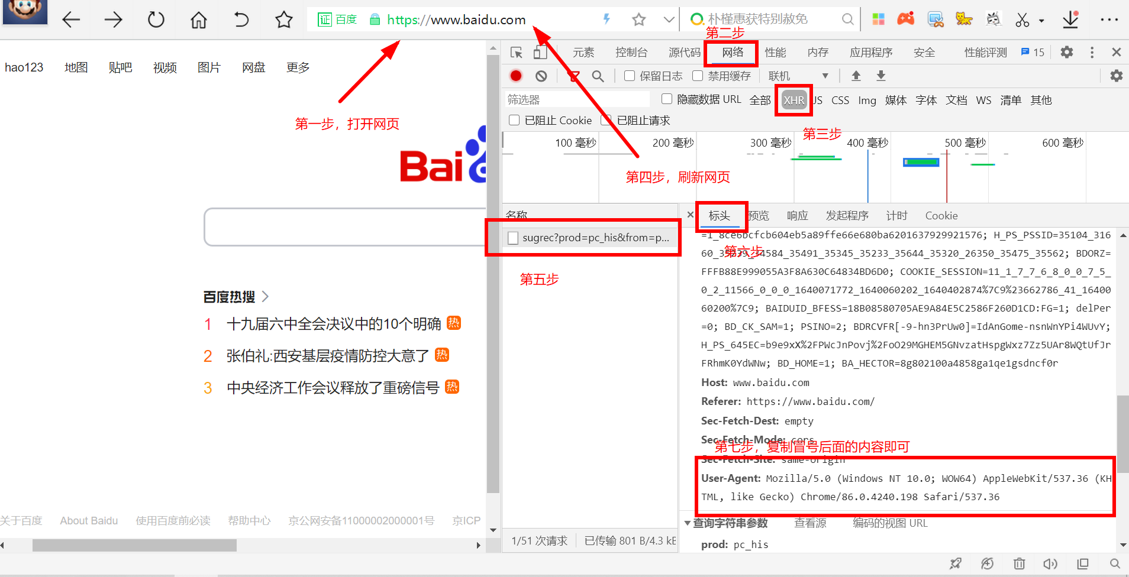
Task: Click the page horizontal scrollbar thumb
Action: pyautogui.click(x=134, y=545)
